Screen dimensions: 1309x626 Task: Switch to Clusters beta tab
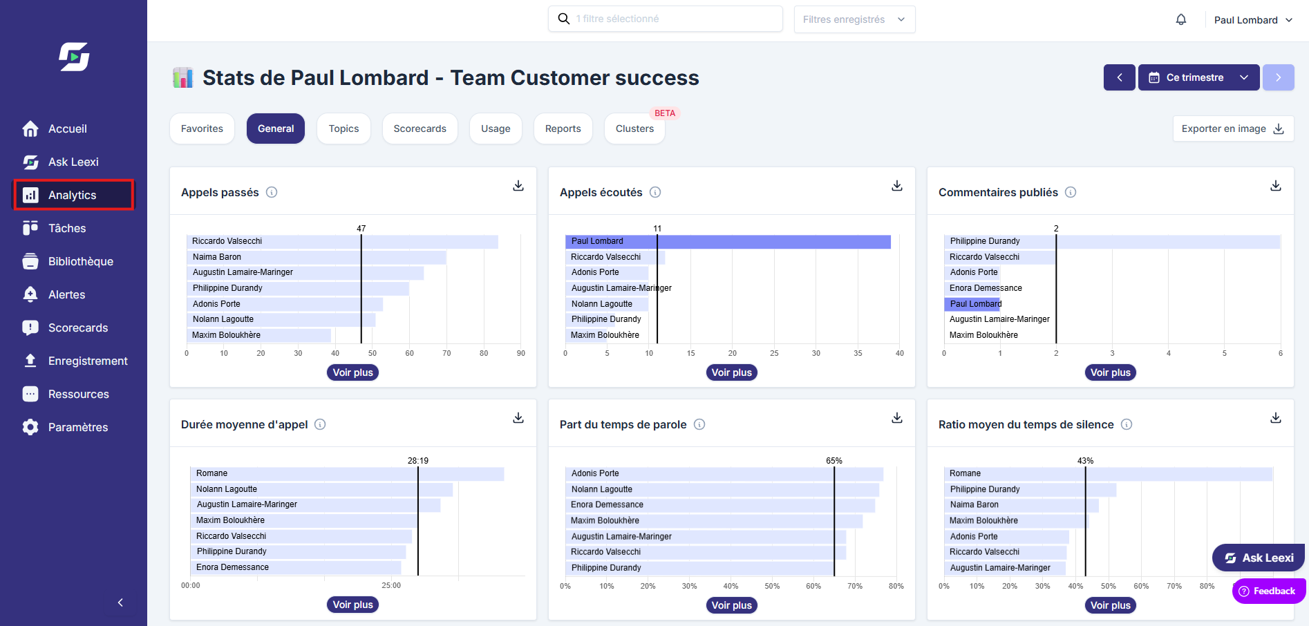click(634, 129)
